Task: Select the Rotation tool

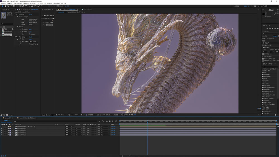Action: [x=11, y=6]
